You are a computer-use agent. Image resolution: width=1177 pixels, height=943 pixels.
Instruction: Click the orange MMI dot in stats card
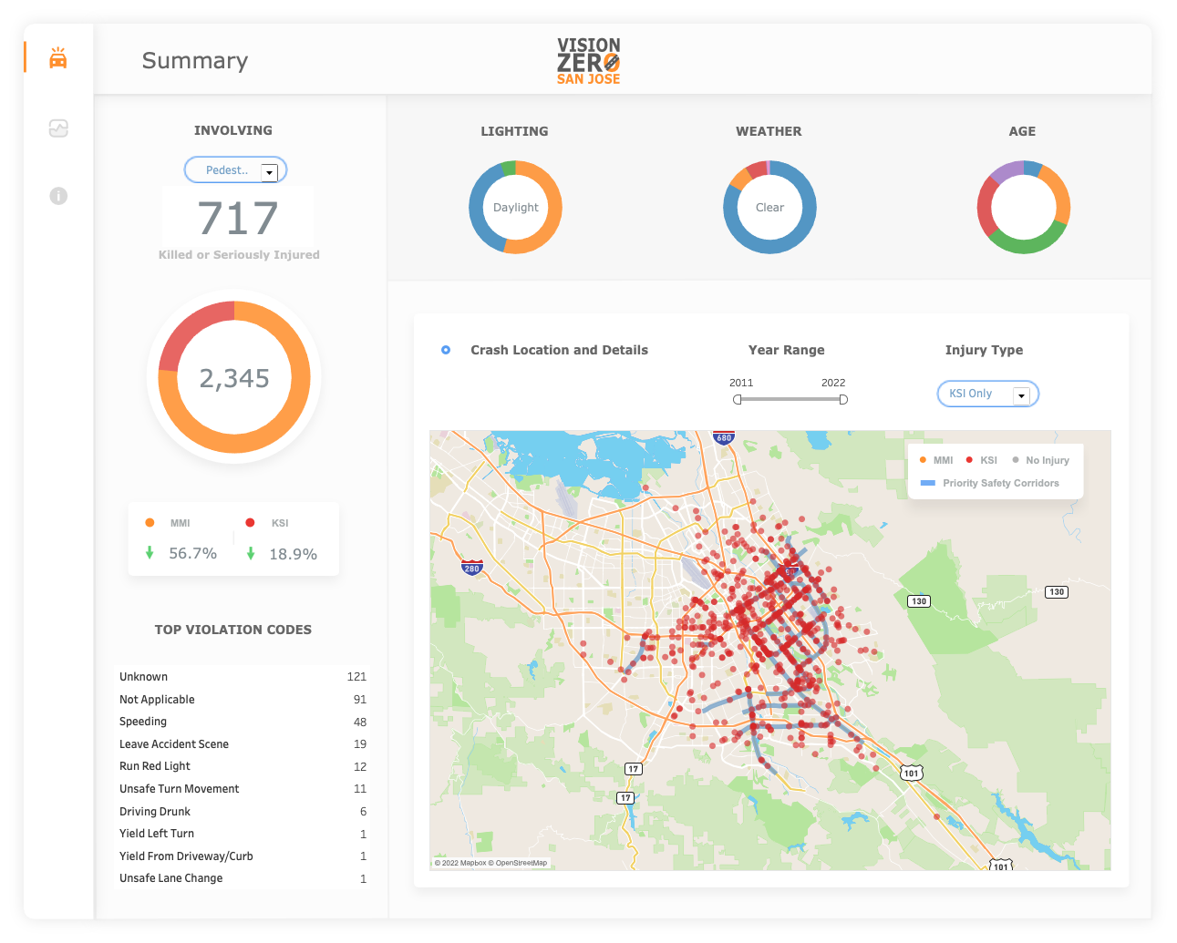(x=150, y=523)
